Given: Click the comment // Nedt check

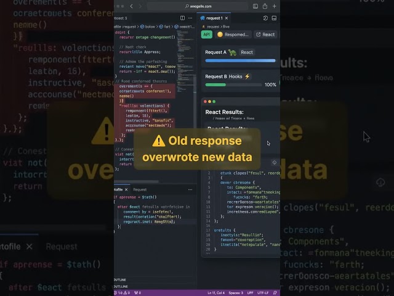Looking at the screenshot, I should (133, 47).
